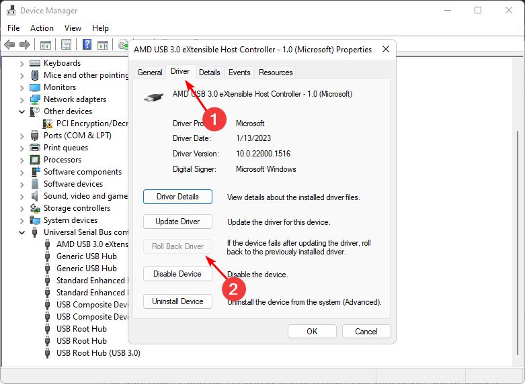Toggle the Show/Hide Console Tree toolbar icon
525x384 pixels.
[45, 44]
